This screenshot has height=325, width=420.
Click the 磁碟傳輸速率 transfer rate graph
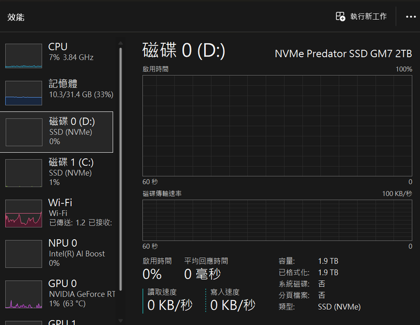click(277, 220)
